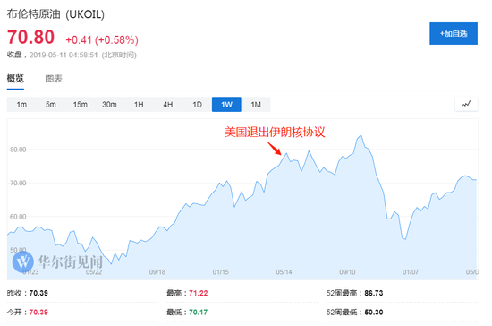Viewport: 492px width, 326px height.
Task: Select the active 1W interval
Action: pos(226,104)
